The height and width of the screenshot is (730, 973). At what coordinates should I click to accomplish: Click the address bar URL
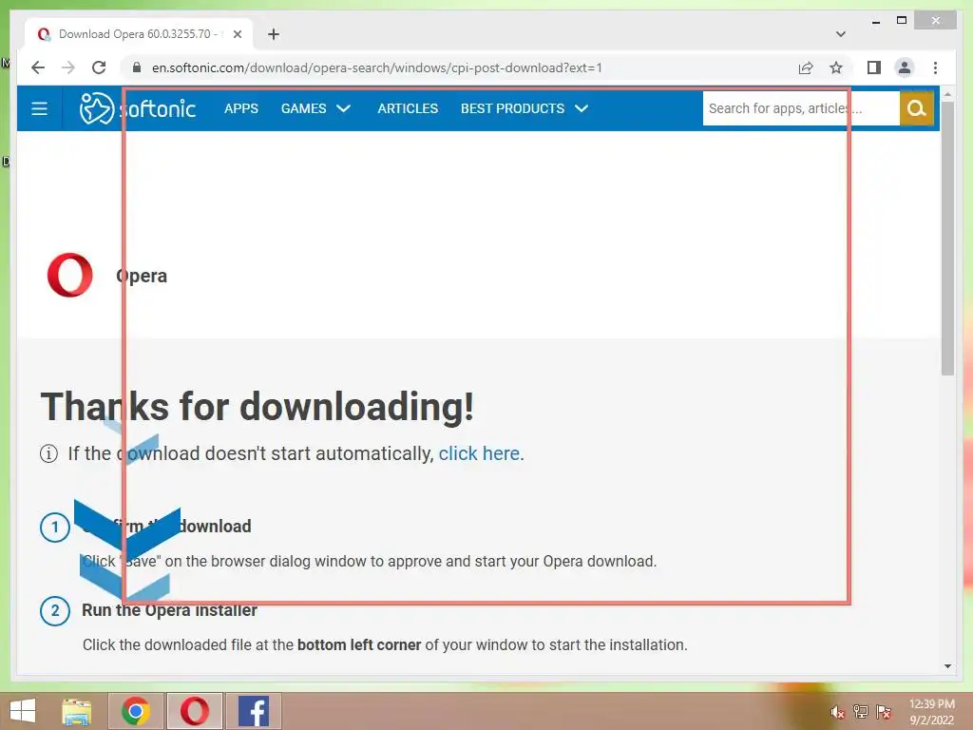coord(376,67)
